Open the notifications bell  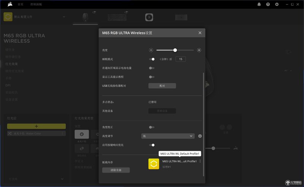pos(259,4)
